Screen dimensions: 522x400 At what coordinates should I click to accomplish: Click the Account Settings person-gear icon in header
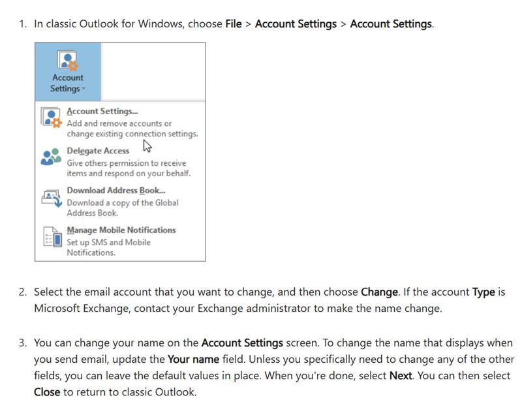68,61
